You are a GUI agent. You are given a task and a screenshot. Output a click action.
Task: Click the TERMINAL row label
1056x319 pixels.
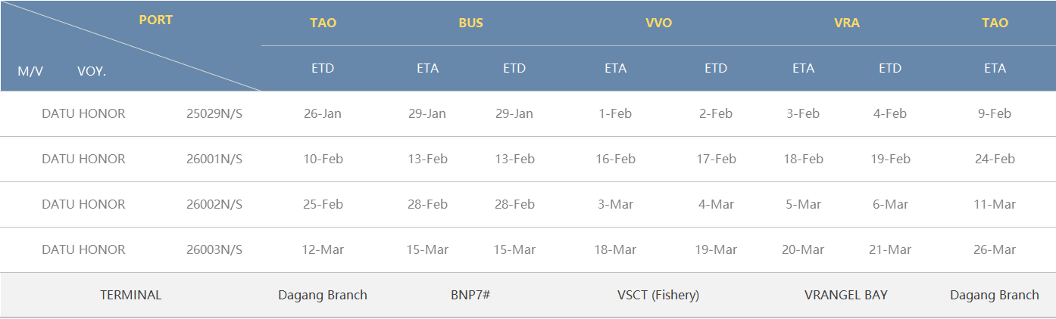pyautogui.click(x=131, y=296)
